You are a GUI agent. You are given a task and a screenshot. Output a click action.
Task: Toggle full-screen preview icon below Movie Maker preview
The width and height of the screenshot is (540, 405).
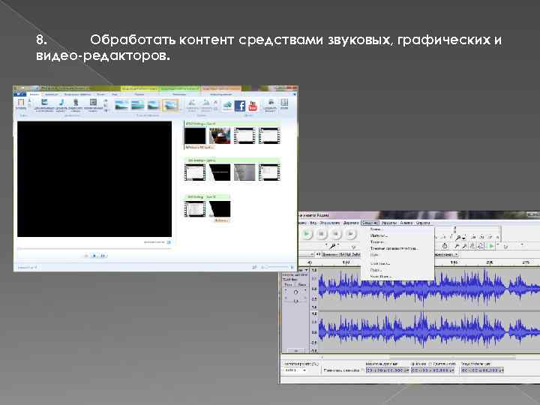(x=169, y=242)
